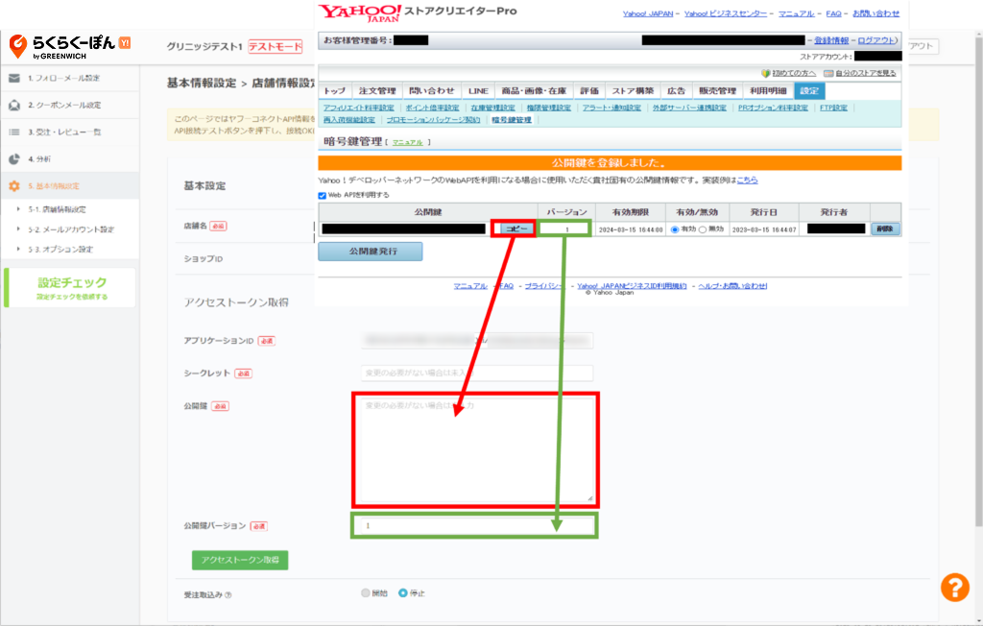Click the 公開鍵 text area
The image size is (983, 626).
[x=477, y=449]
